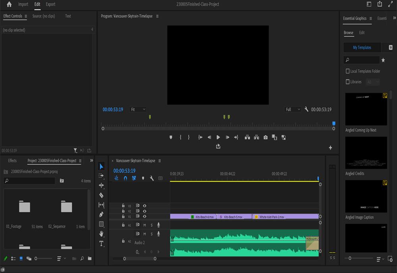The image size is (397, 273).
Task: Toggle full screen video icon
Action: click(x=390, y=4)
